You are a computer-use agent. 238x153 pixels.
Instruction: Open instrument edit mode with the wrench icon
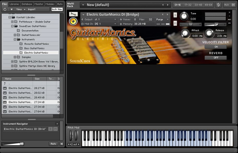click(x=73, y=14)
